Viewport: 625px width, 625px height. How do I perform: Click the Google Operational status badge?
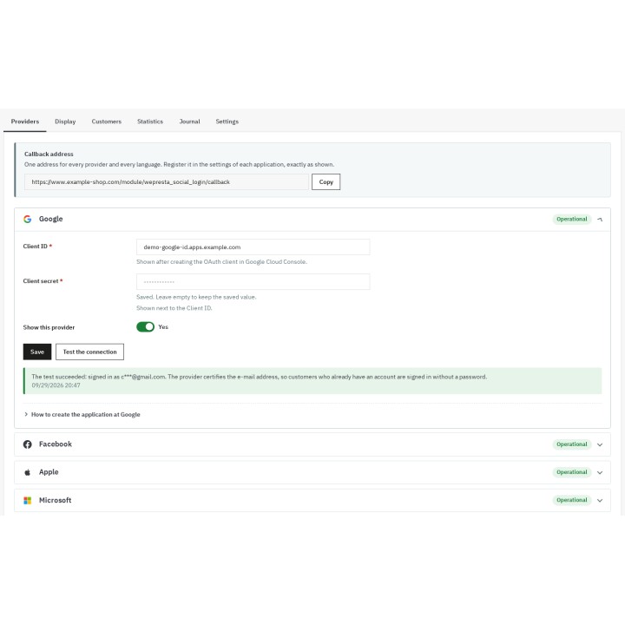[x=571, y=220]
